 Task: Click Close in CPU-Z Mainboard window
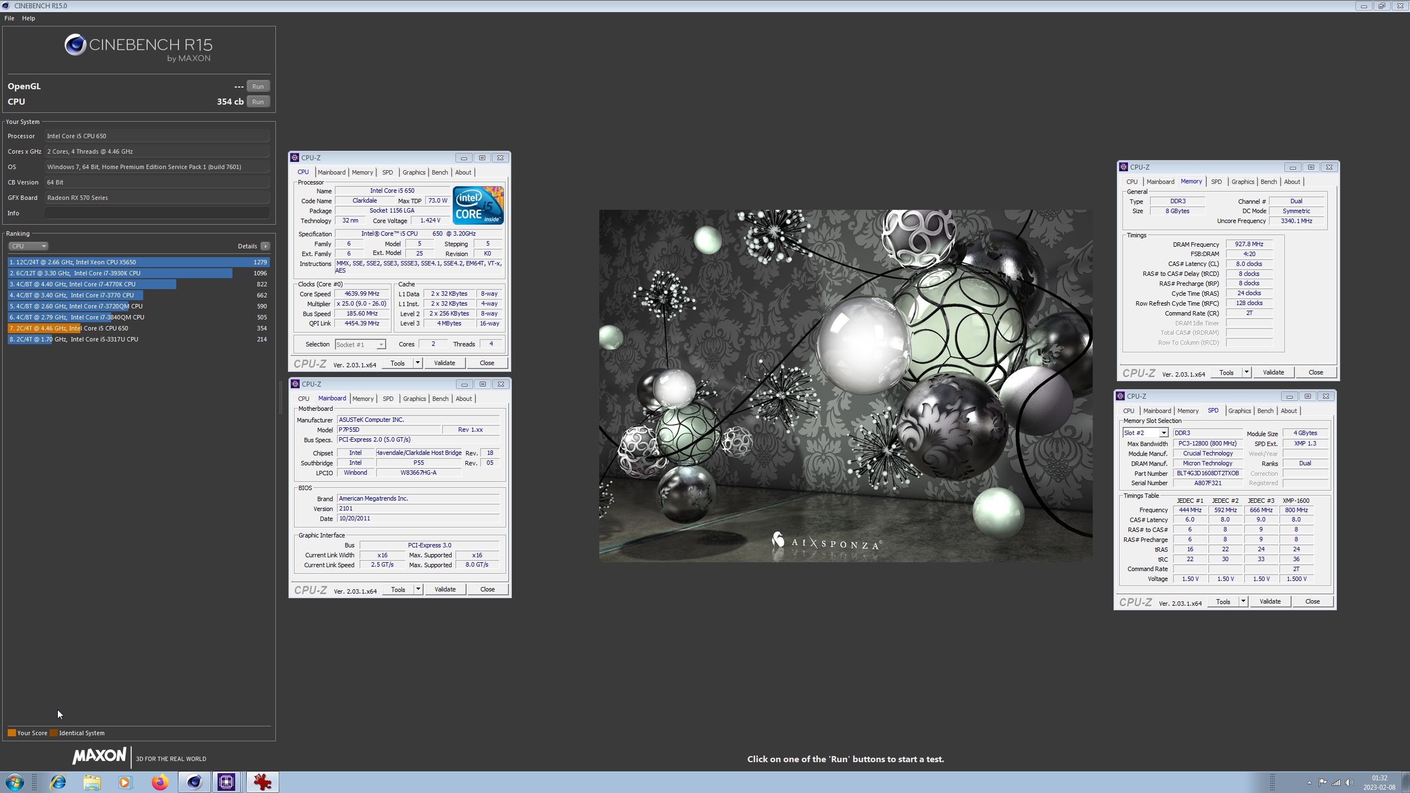coord(487,589)
